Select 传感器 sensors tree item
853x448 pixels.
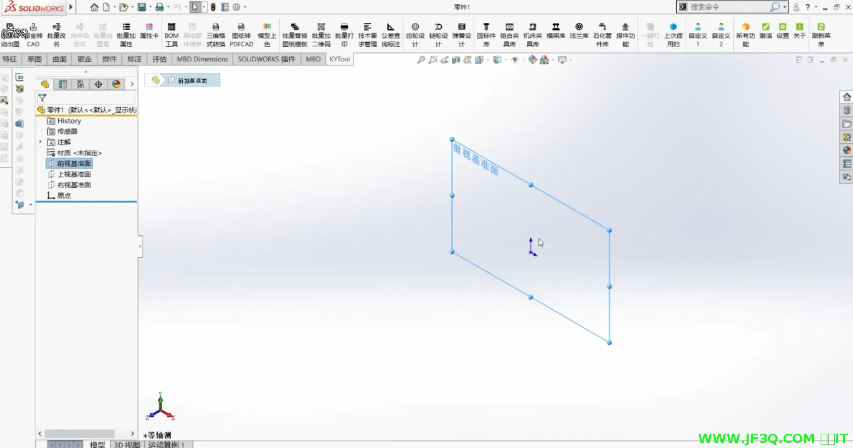coord(62,132)
